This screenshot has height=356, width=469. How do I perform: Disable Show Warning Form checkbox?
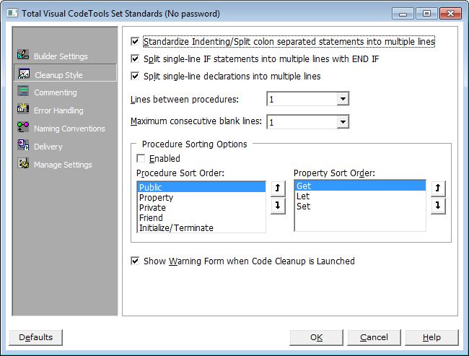pos(136,261)
